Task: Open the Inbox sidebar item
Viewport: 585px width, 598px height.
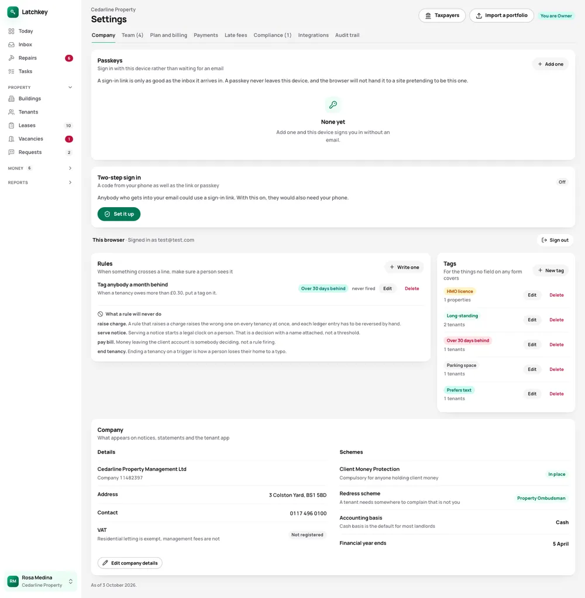Action: 40,44
